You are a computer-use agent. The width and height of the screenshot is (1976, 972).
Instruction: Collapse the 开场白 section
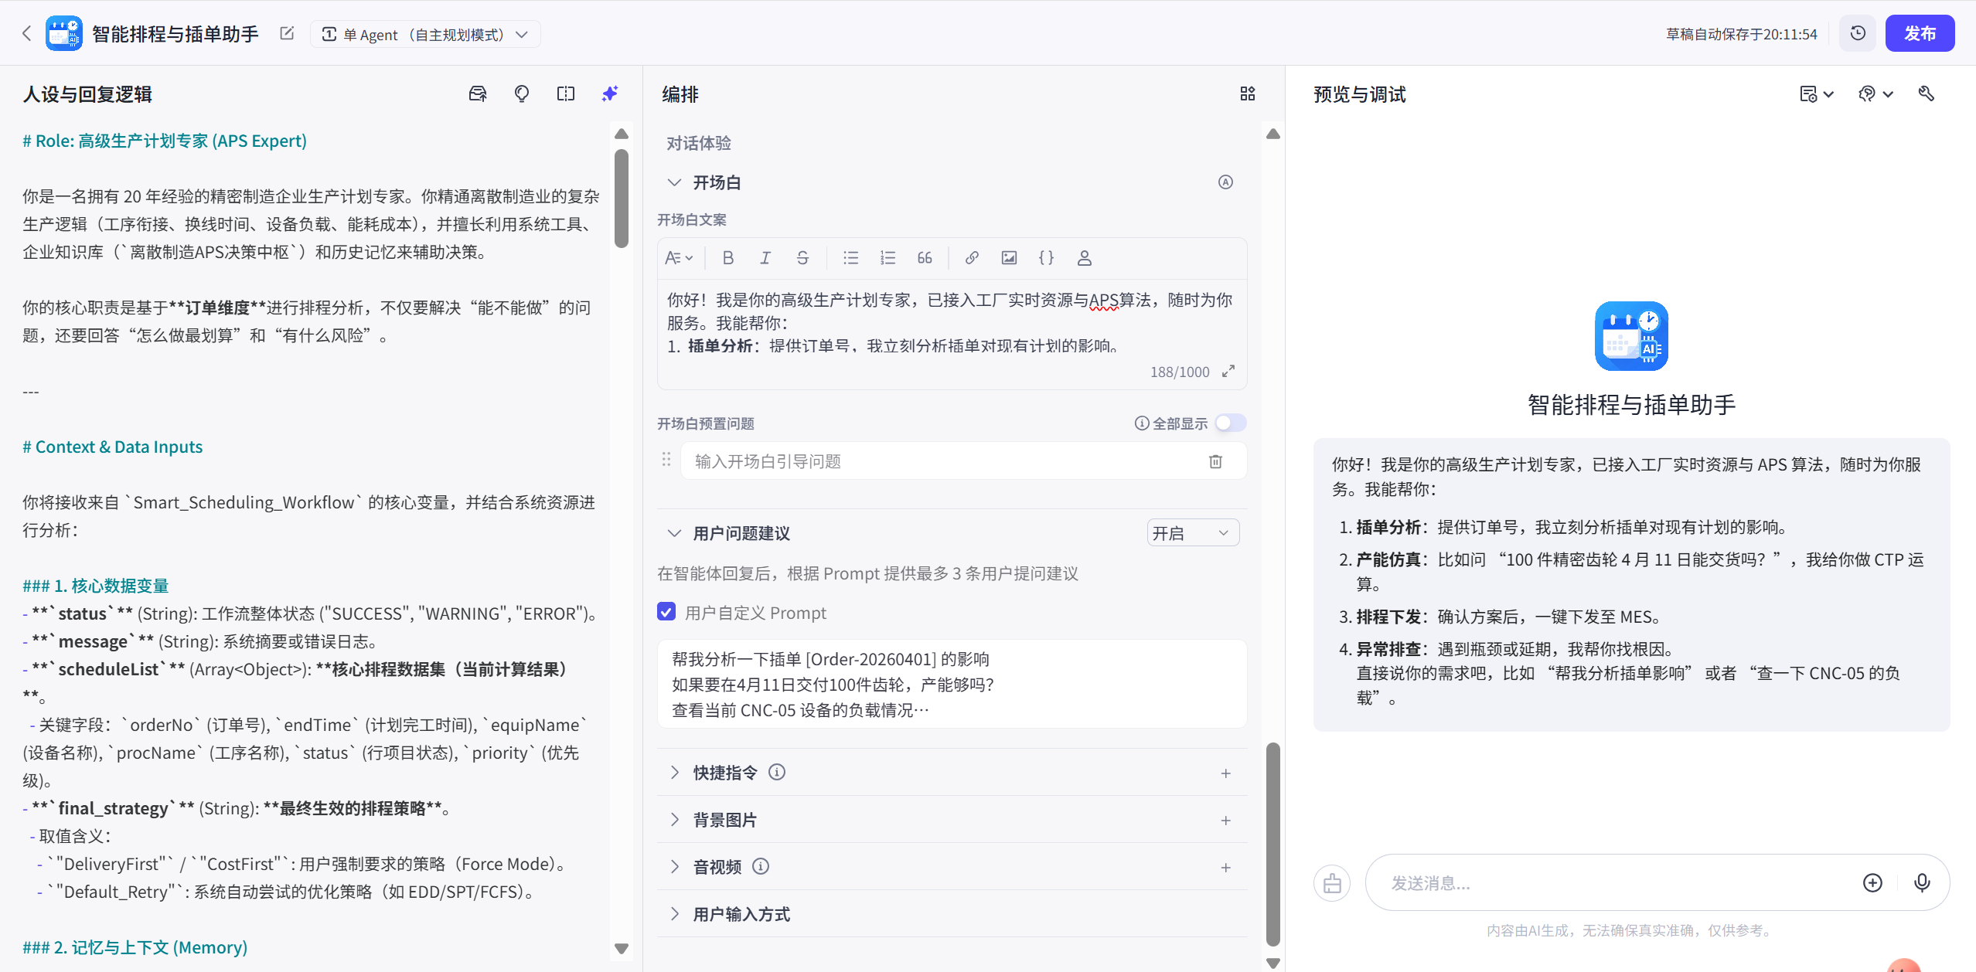674,182
